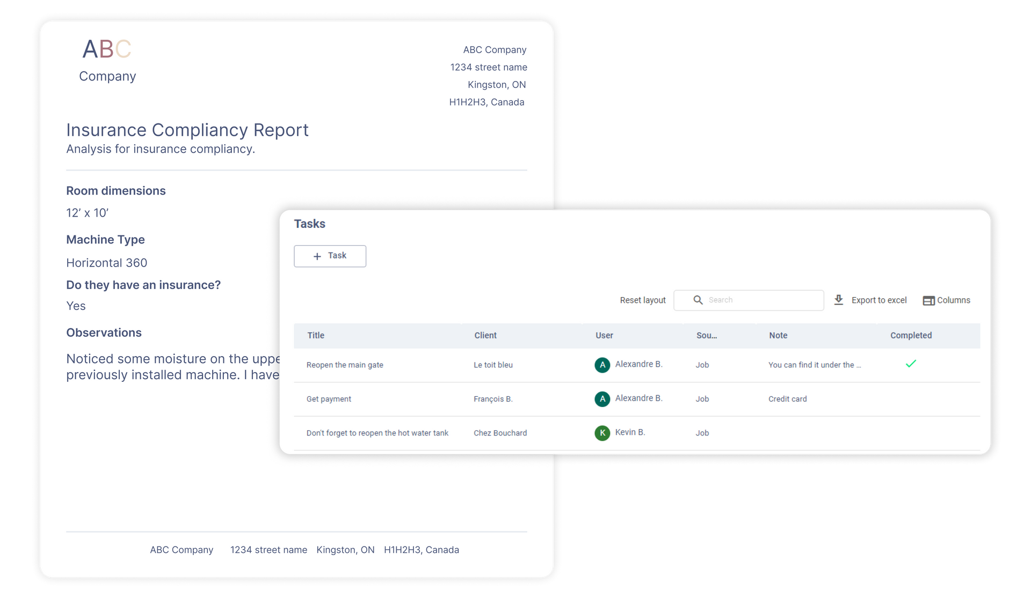Sort tasks by the Client column
This screenshot has width=1031, height=598.
coord(485,335)
